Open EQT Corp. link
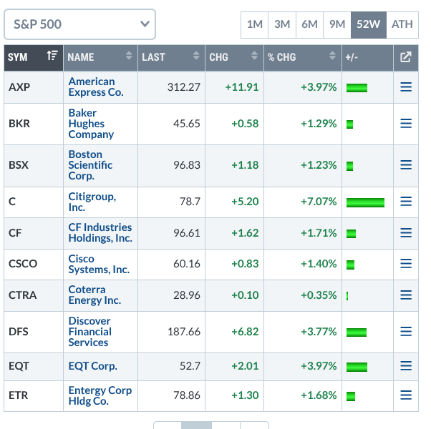431x429 pixels. 93,366
